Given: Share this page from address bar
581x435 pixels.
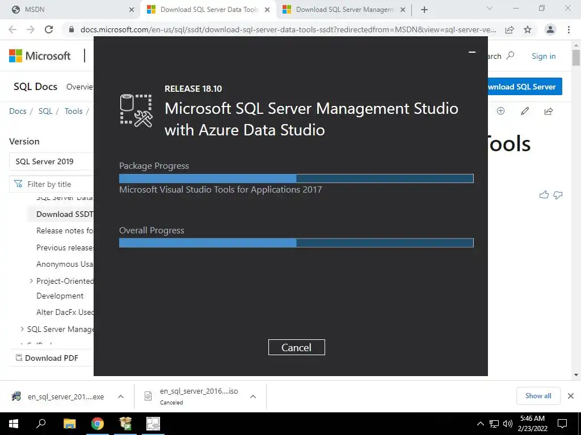Looking at the screenshot, I should click(x=510, y=29).
